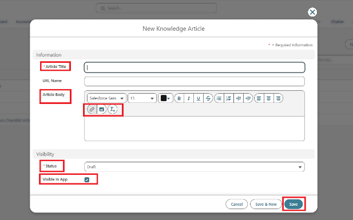Open the black text color picker
The image size is (353, 220).
[165, 98]
